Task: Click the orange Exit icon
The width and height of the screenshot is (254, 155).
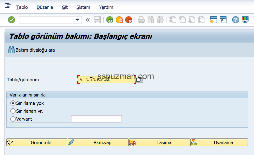Action: coord(119,20)
